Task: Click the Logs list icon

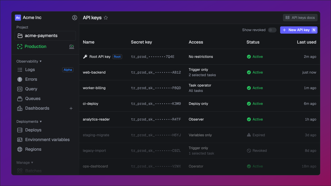Action: coord(20,70)
